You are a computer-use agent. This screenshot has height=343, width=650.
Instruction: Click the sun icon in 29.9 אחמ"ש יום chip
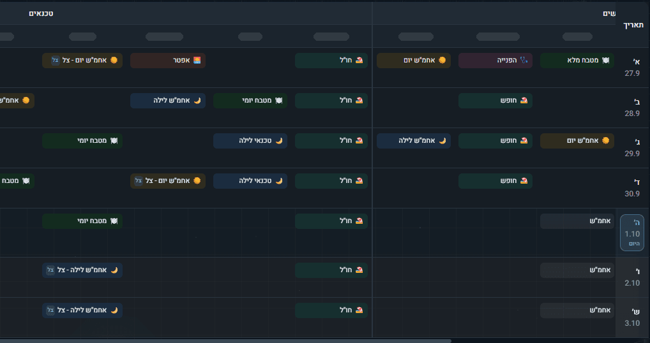(606, 141)
